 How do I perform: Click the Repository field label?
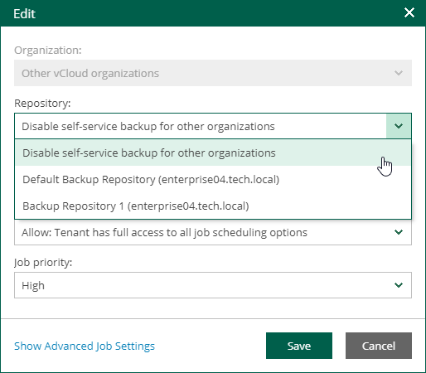[42, 103]
